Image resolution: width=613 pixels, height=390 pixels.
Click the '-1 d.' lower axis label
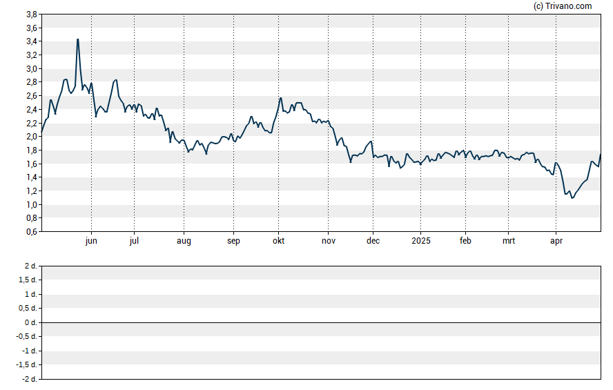(29, 351)
